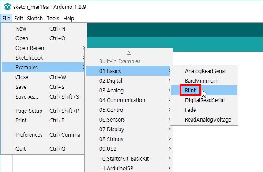The height and width of the screenshot is (172, 263).
Task: Expand the 11.ArduinoISP submenu
Action: [129, 168]
